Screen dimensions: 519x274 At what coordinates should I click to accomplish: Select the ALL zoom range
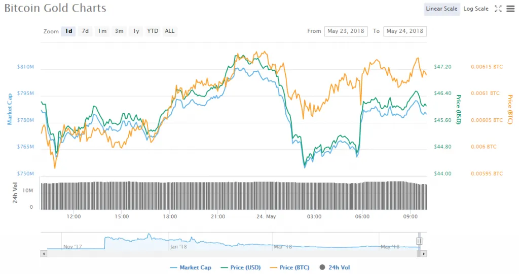click(x=169, y=31)
